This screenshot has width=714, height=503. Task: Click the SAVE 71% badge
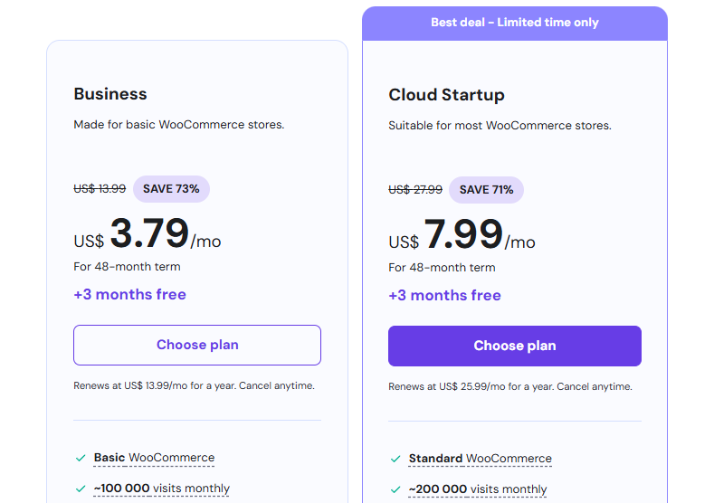tap(486, 190)
